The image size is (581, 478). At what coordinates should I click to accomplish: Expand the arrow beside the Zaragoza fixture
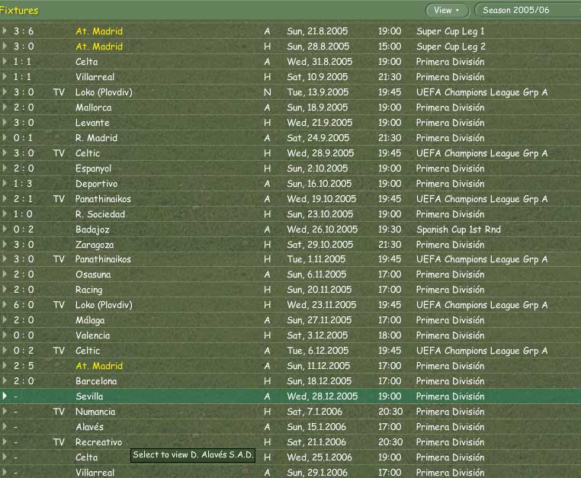coord(5,244)
